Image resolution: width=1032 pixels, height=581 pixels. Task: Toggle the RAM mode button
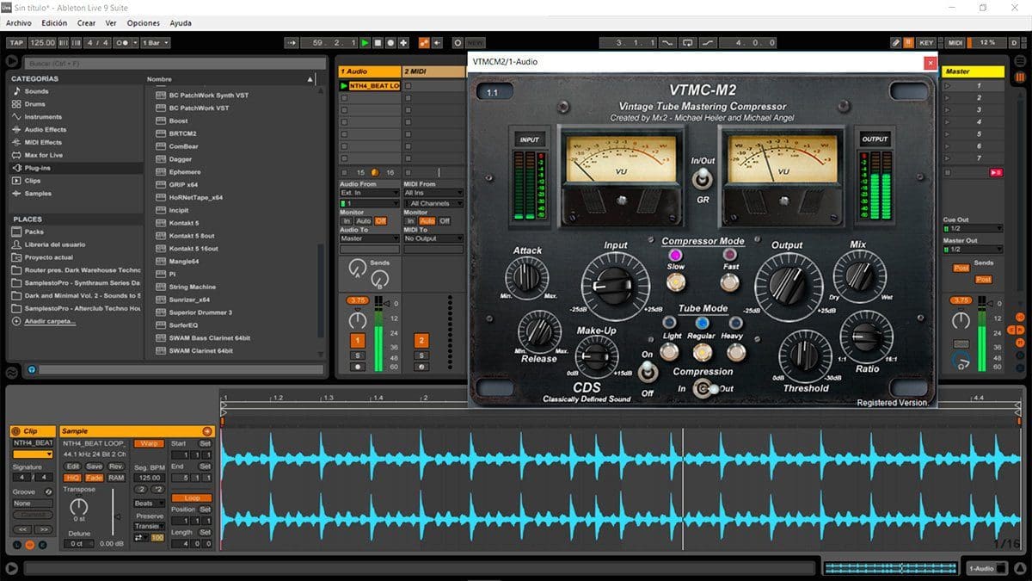116,478
